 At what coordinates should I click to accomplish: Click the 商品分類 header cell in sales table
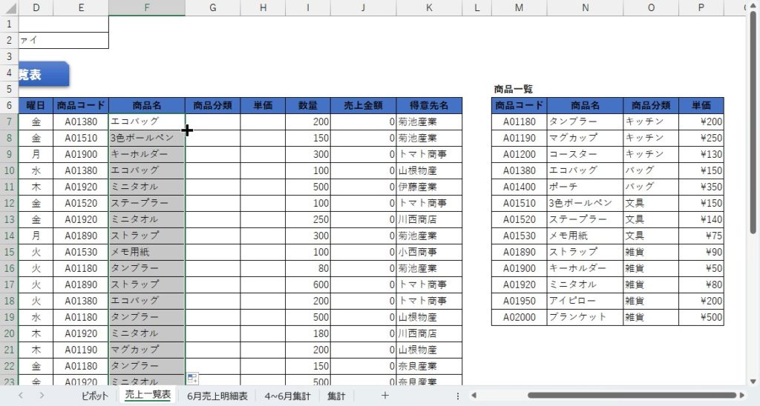tap(213, 105)
